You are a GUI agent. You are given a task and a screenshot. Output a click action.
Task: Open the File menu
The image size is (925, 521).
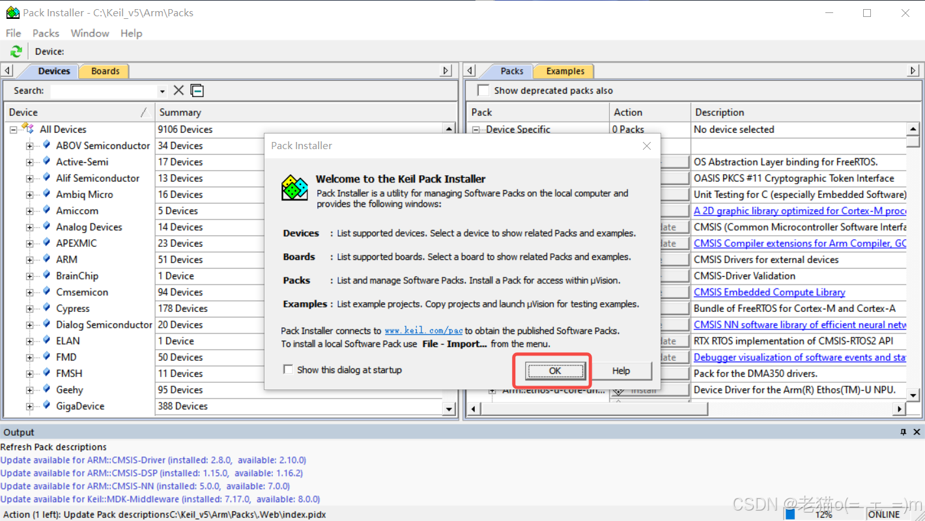(13, 33)
